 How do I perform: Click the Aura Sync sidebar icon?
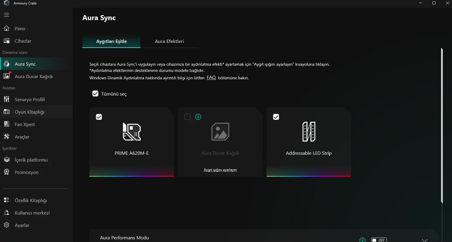7,64
